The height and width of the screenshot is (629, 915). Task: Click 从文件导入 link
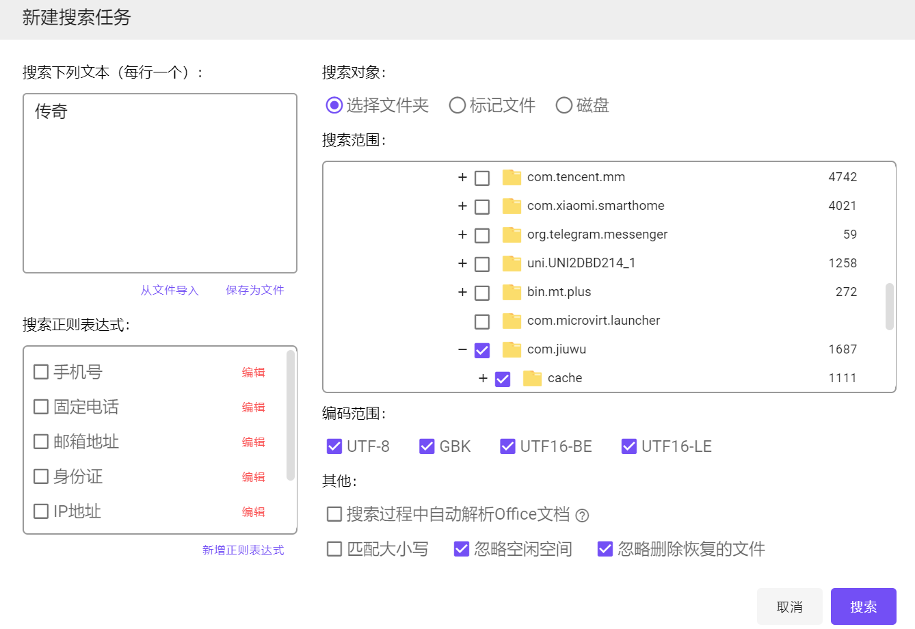pos(170,290)
